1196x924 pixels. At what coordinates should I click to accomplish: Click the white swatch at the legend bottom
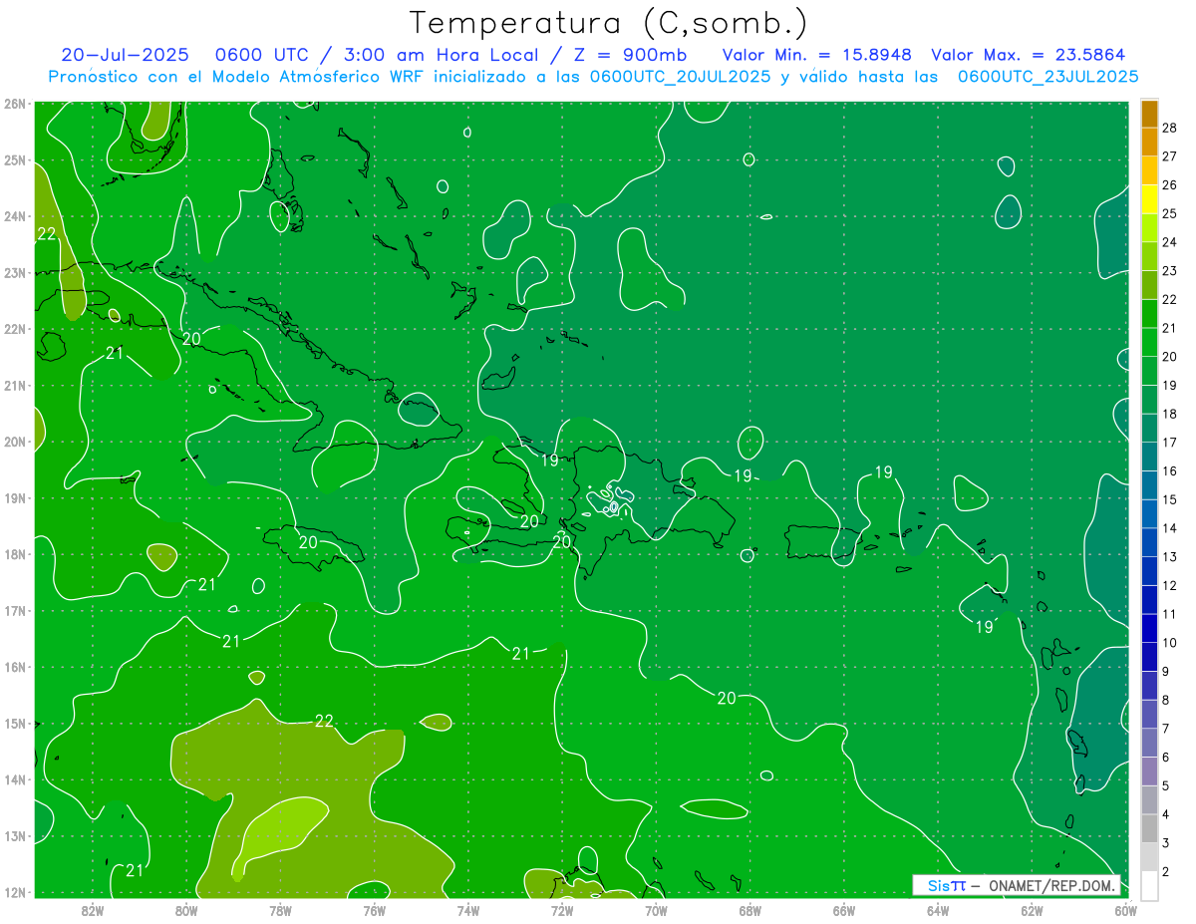click(1149, 885)
